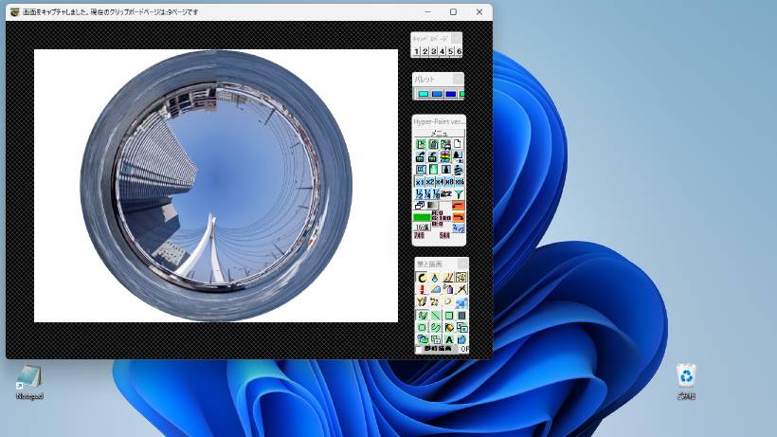Pick the water drop blur tool

point(435,278)
